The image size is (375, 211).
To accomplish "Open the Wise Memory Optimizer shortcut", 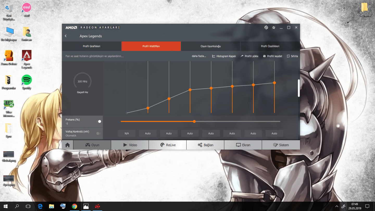I will [x=9, y=108].
